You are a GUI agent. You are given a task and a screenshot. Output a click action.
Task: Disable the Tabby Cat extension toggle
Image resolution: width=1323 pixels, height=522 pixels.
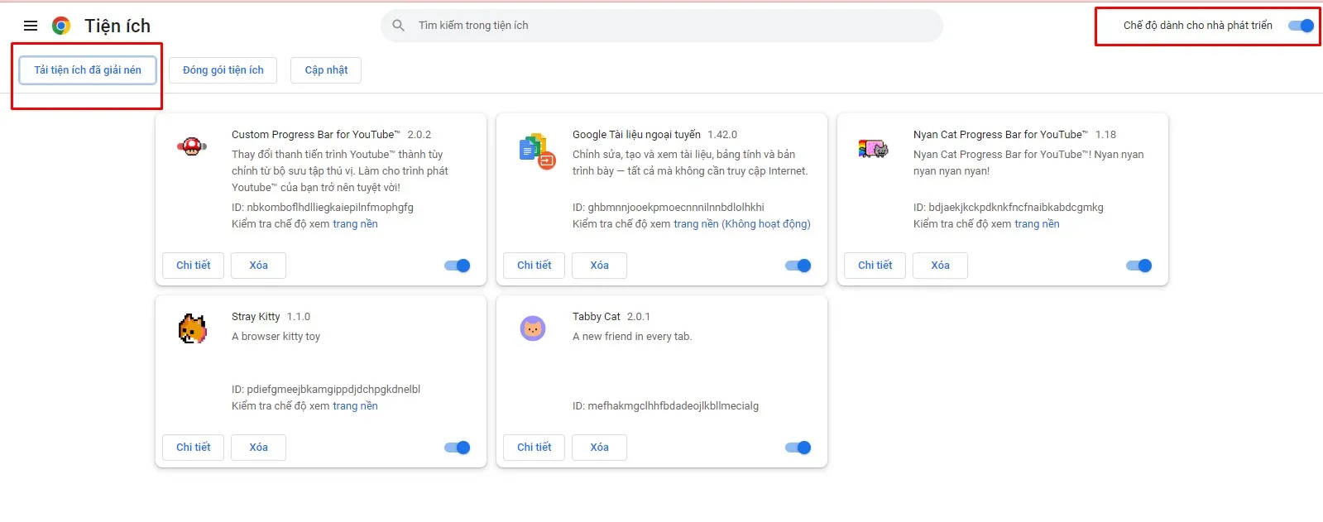798,448
